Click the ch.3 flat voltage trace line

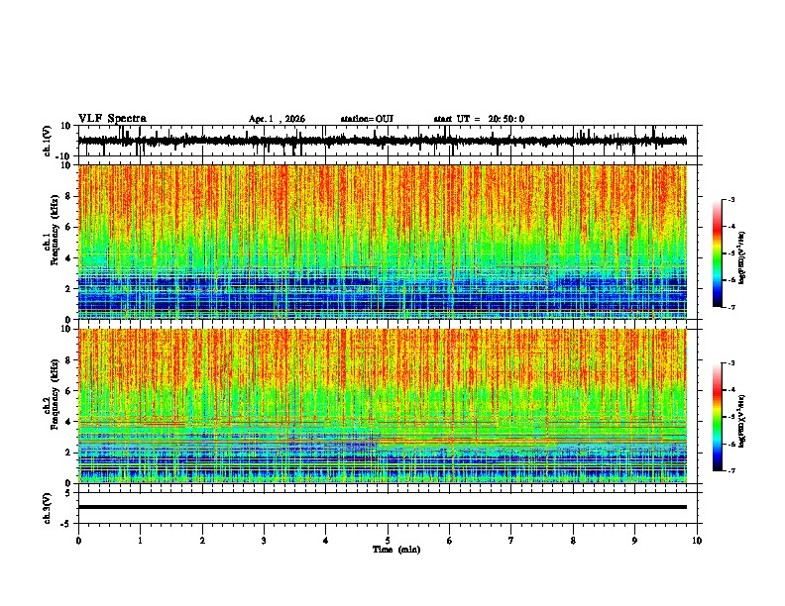click(383, 507)
